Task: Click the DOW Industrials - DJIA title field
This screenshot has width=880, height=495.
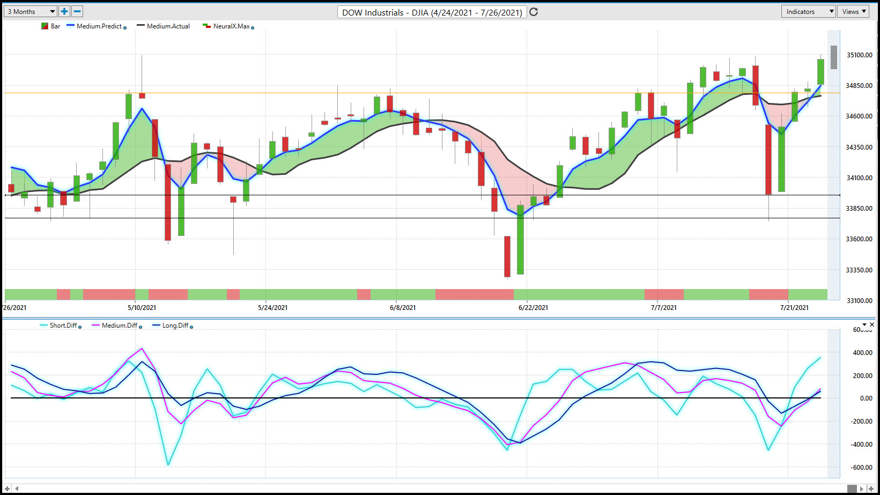Action: click(432, 12)
